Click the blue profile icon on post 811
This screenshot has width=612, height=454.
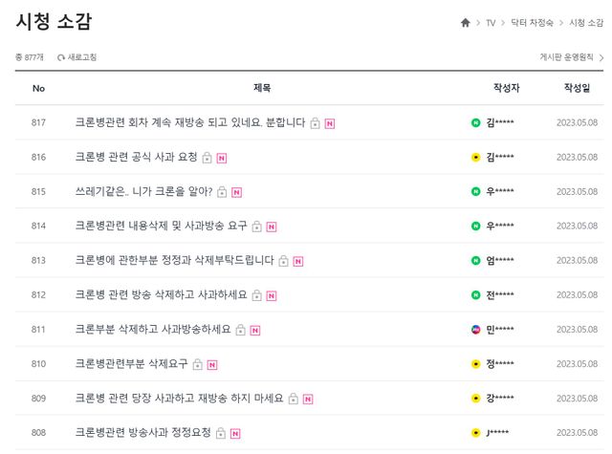point(475,329)
